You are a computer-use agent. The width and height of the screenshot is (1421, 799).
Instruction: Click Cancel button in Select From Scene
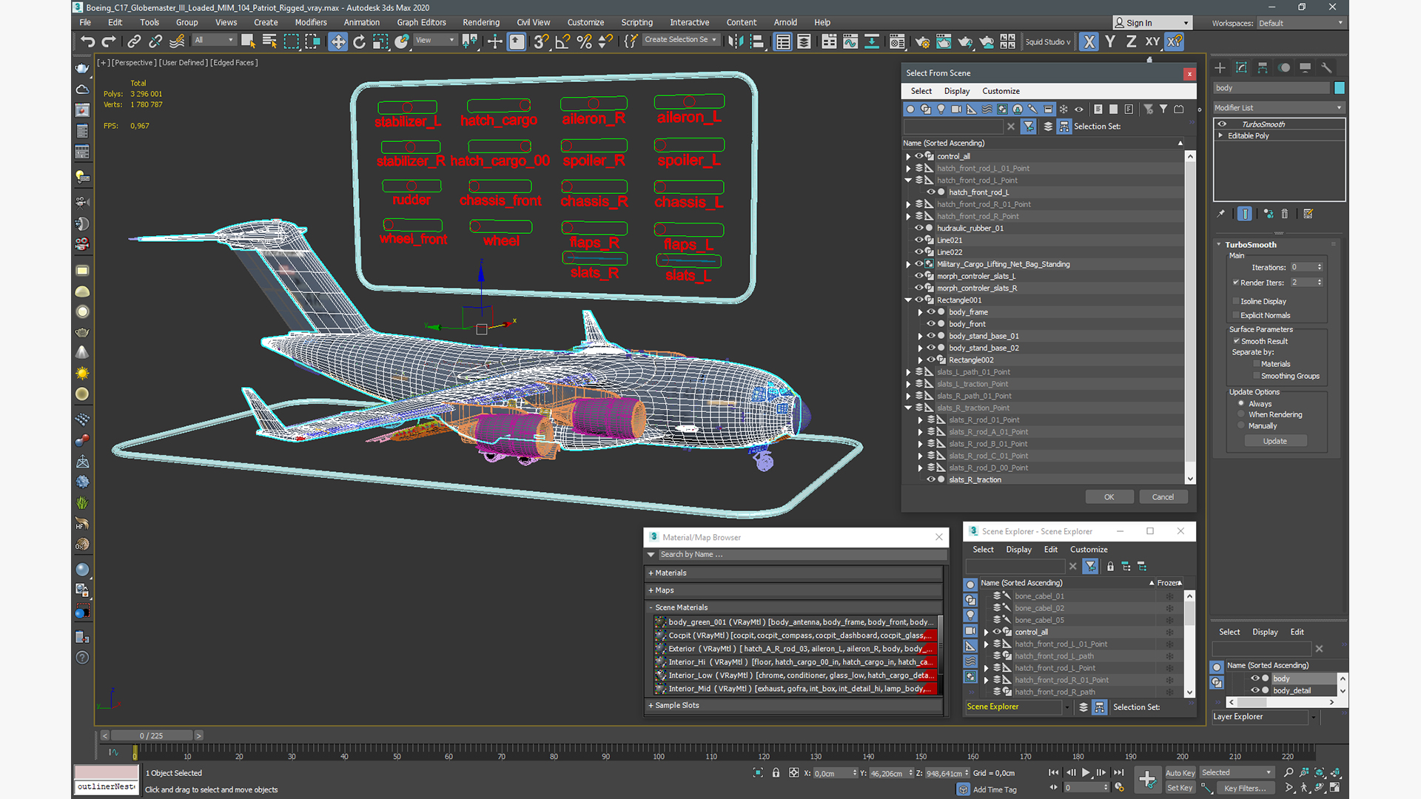click(1163, 496)
